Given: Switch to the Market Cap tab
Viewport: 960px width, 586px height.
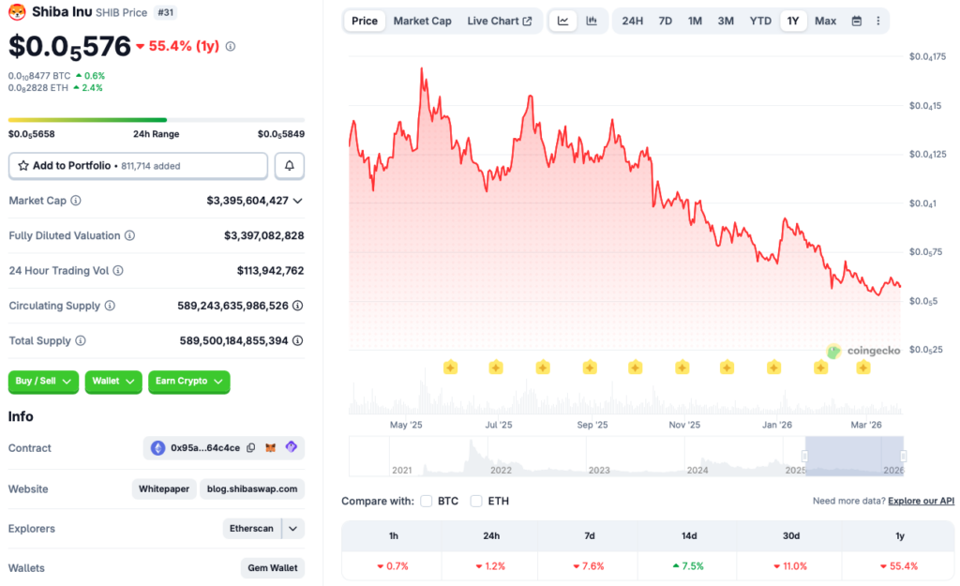Looking at the screenshot, I should (422, 21).
